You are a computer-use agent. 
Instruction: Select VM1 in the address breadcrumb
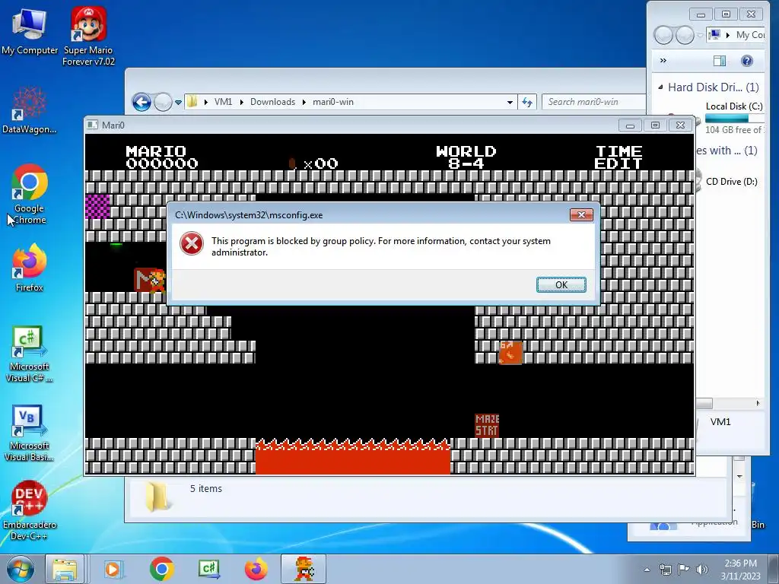pos(223,102)
